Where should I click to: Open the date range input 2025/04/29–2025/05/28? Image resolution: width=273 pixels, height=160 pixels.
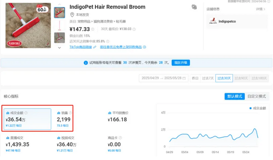[x=163, y=78]
